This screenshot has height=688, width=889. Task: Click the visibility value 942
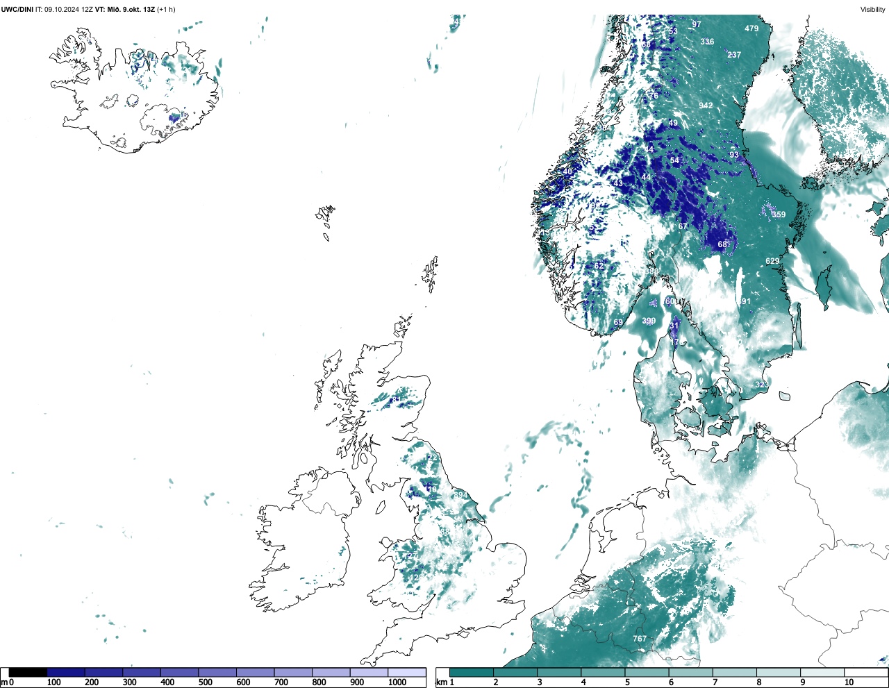[x=706, y=106]
